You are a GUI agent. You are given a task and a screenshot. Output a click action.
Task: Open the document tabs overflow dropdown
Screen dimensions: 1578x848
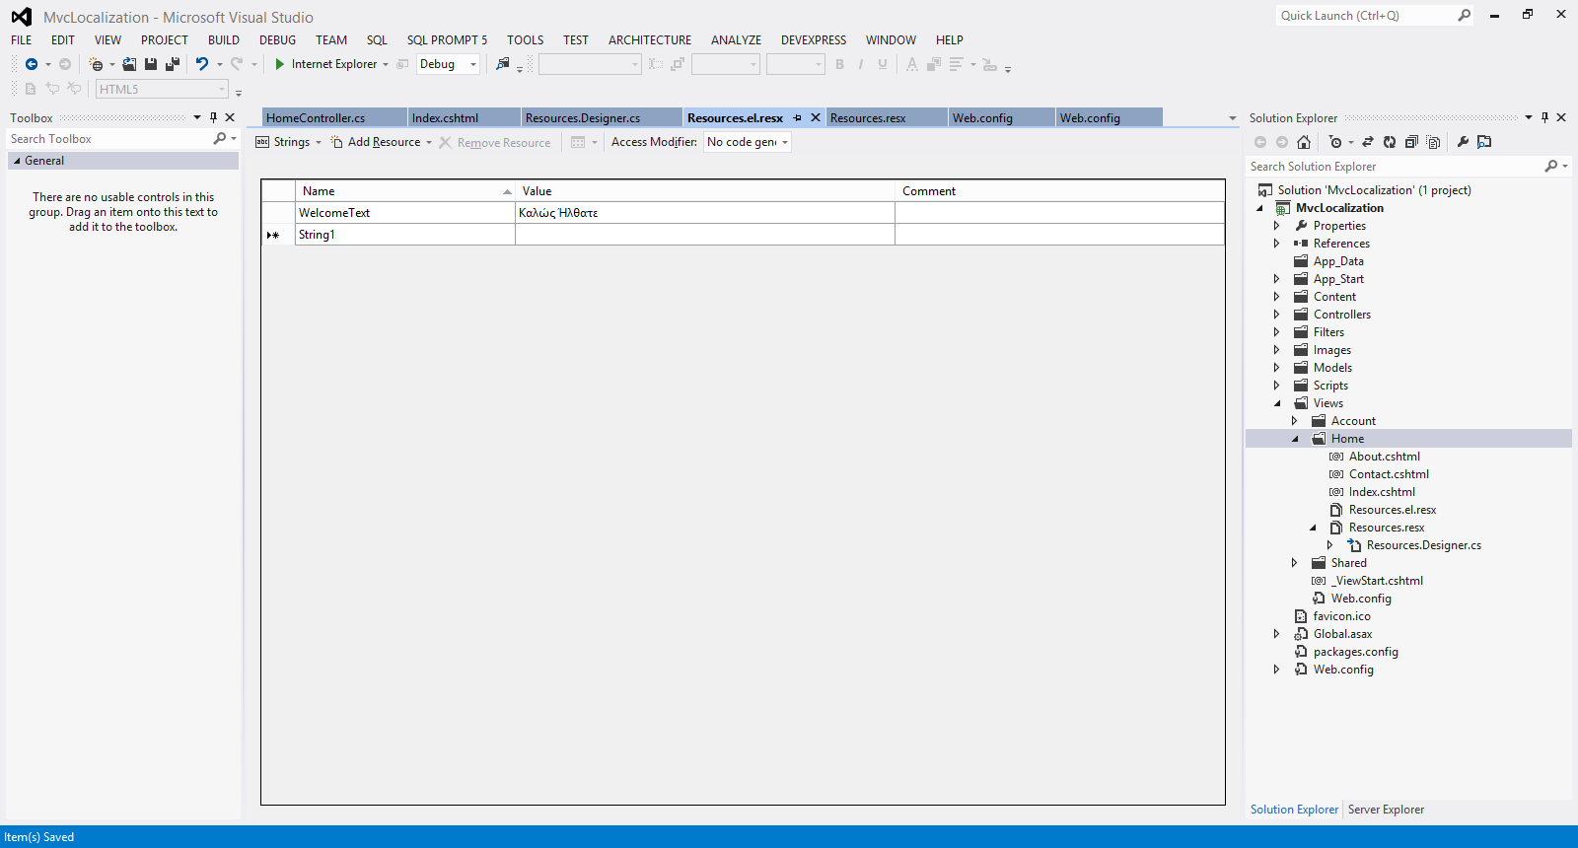[1232, 118]
